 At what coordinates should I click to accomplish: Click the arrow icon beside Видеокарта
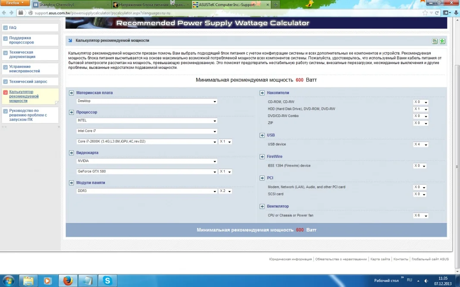[x=71, y=153]
